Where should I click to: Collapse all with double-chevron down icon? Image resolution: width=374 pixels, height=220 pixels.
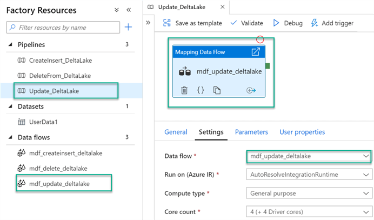(x=117, y=10)
